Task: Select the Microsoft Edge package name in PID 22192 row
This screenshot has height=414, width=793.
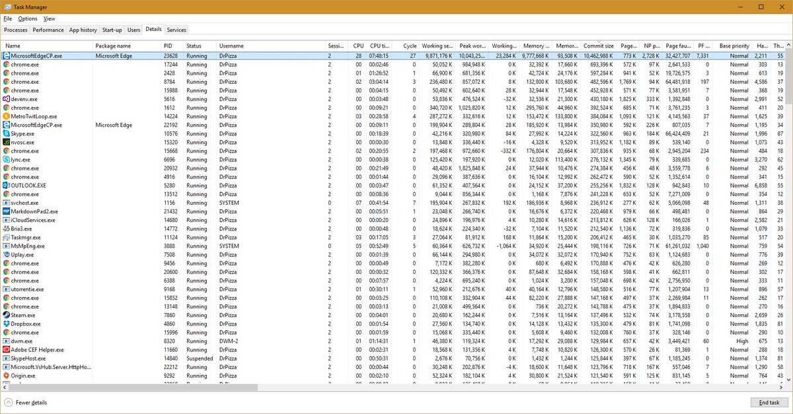Action: (113, 125)
